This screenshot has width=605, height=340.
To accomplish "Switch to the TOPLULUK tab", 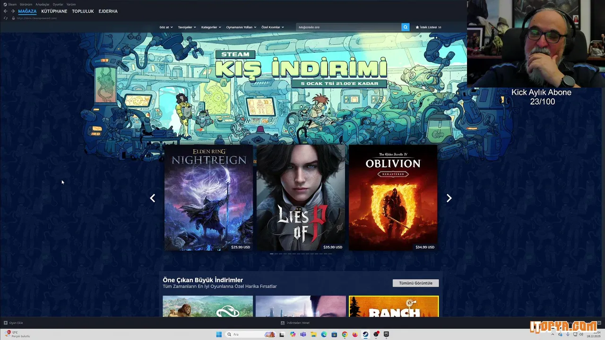I will 83,11.
